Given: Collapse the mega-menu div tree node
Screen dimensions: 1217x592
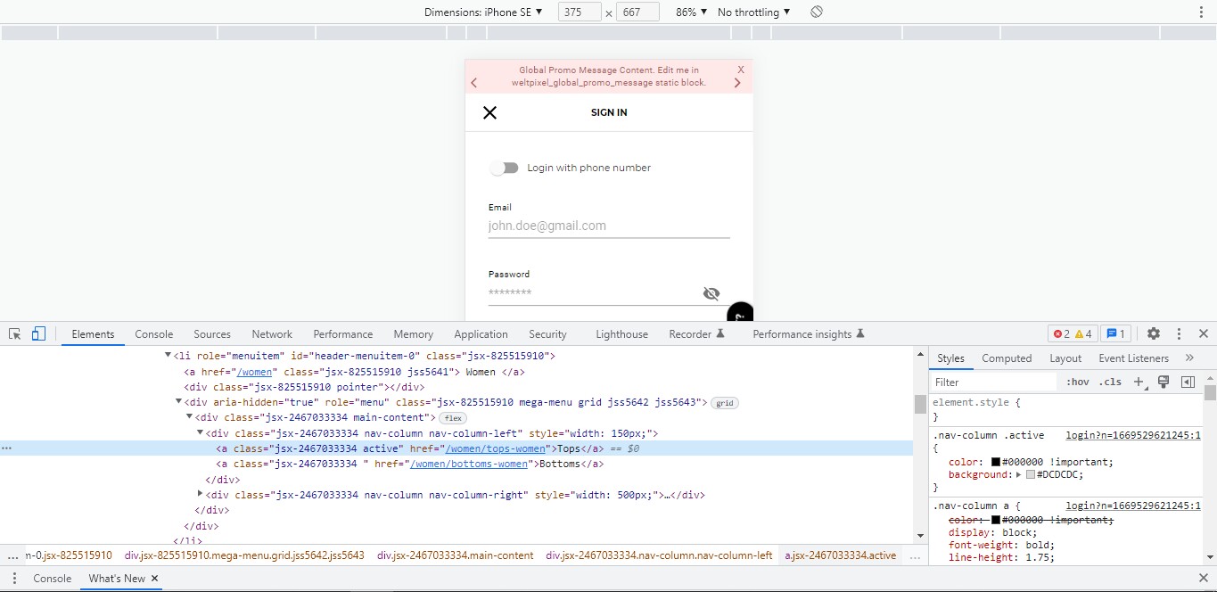Looking at the screenshot, I should (178, 402).
